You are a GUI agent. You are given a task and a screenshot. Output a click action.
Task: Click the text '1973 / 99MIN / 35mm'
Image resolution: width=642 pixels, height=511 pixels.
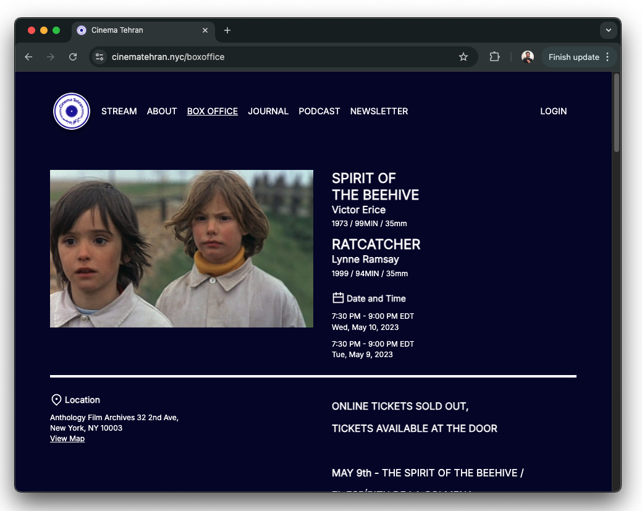[x=370, y=224]
